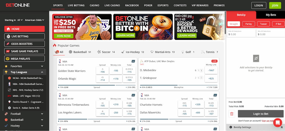Click the LOGIN button

pyautogui.click(x=259, y=5)
